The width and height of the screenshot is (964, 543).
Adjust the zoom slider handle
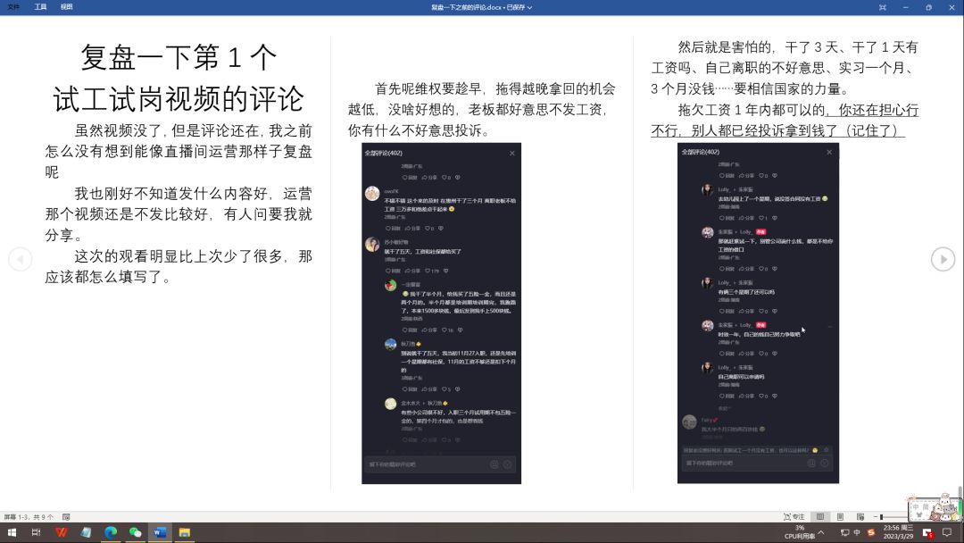(881, 517)
